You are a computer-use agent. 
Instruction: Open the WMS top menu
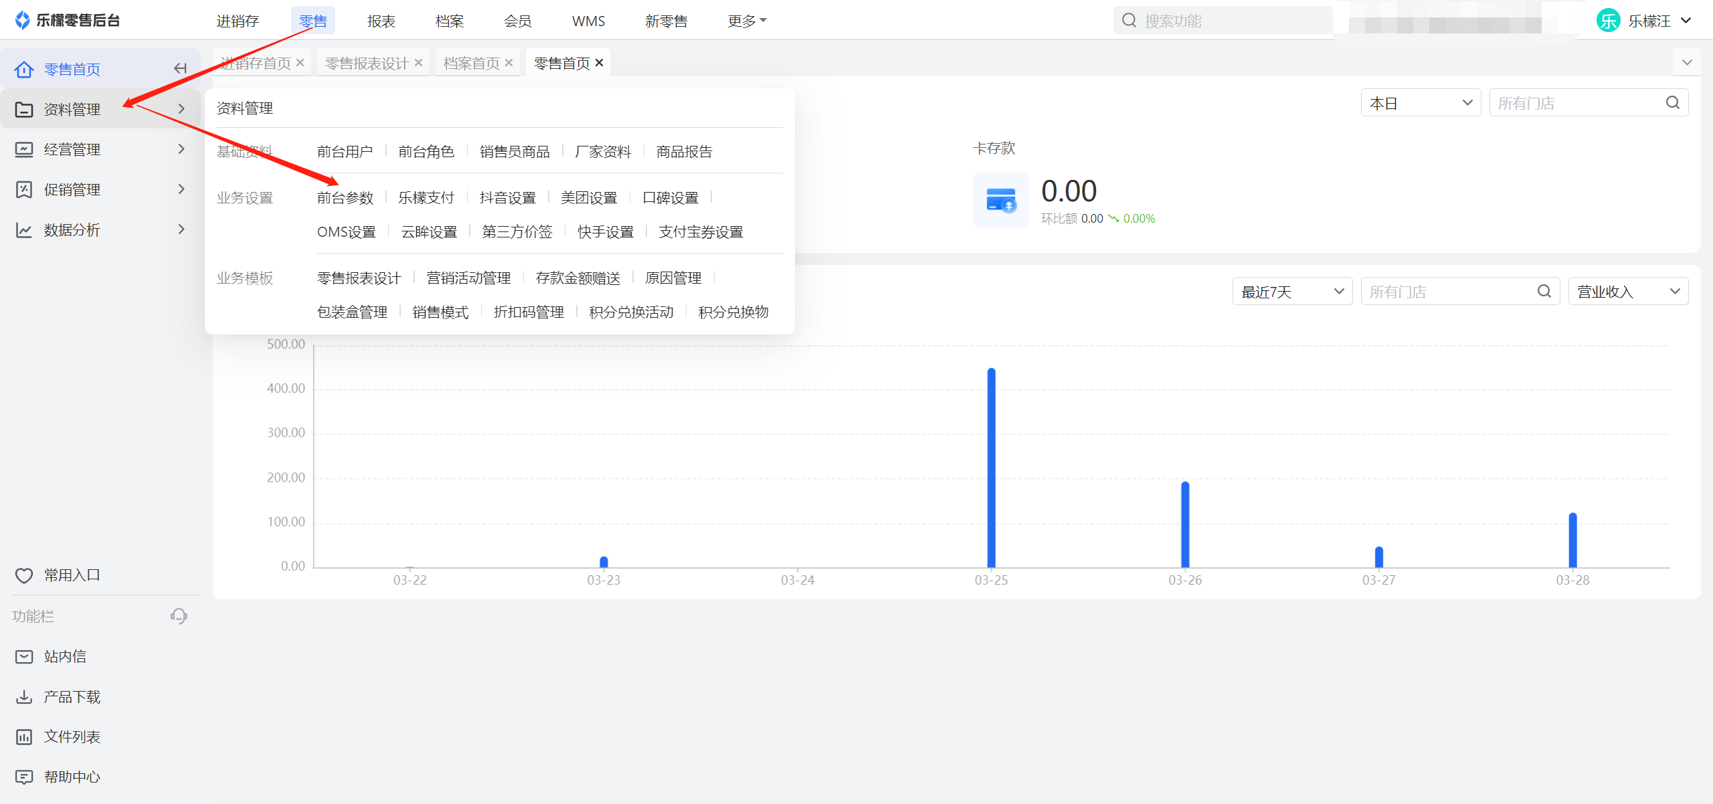point(588,21)
